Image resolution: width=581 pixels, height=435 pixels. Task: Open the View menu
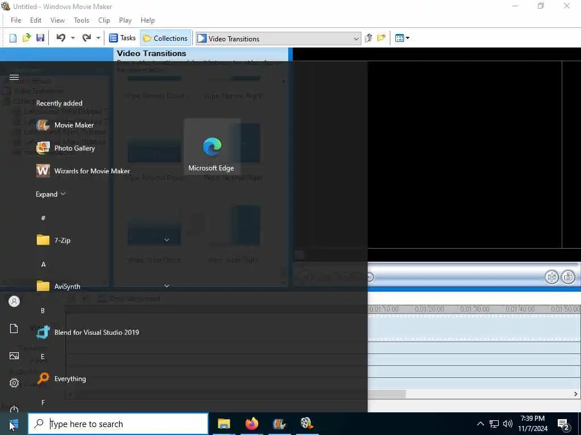coord(57,20)
